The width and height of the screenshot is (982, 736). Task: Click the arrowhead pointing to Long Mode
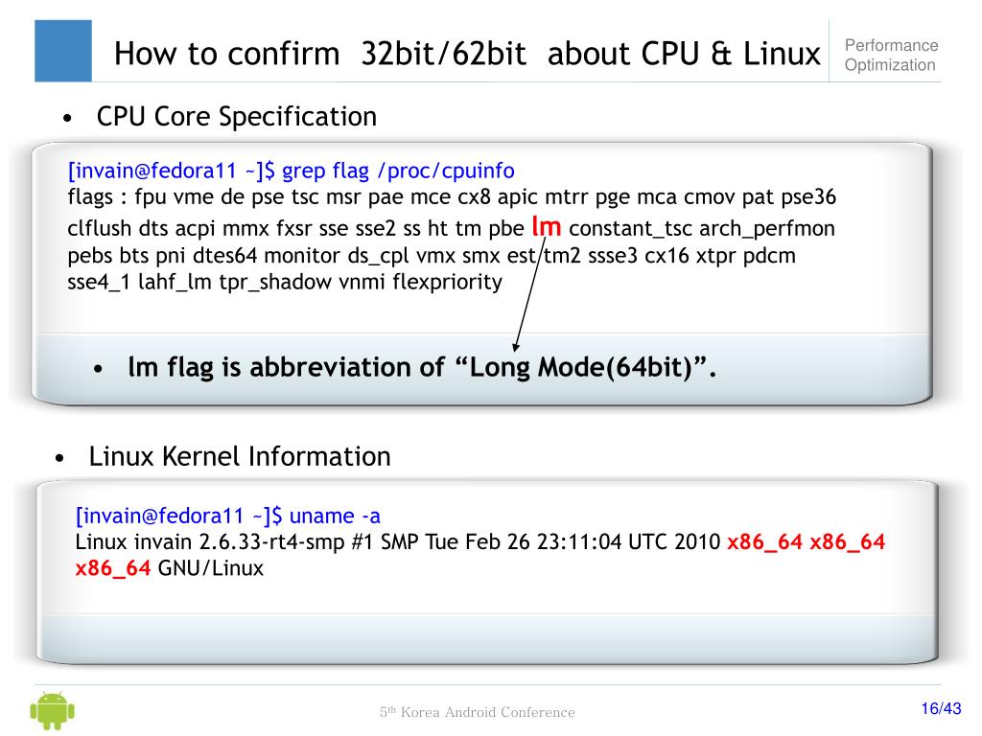pyautogui.click(x=516, y=346)
